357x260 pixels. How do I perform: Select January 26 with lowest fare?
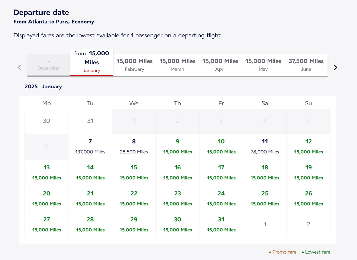(308, 198)
